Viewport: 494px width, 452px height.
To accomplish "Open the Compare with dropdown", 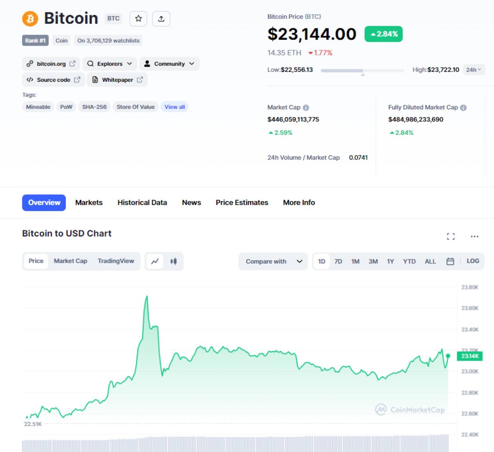I will pyautogui.click(x=273, y=261).
